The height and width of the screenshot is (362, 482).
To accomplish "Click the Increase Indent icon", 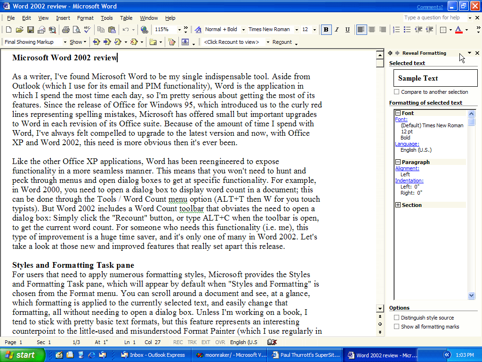I will click(429, 30).
